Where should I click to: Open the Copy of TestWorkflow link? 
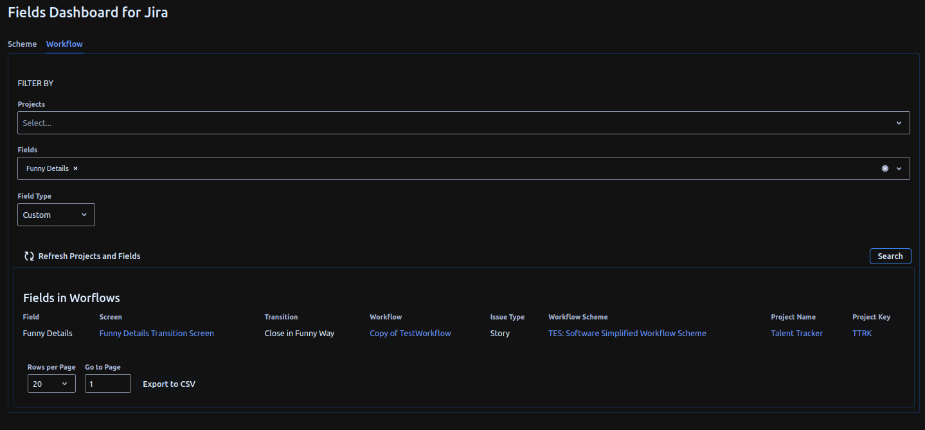click(410, 333)
